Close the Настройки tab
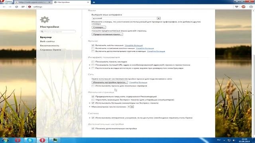 pos(88,2)
